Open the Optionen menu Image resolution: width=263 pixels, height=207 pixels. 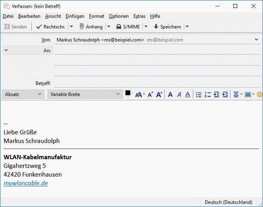coord(119,16)
